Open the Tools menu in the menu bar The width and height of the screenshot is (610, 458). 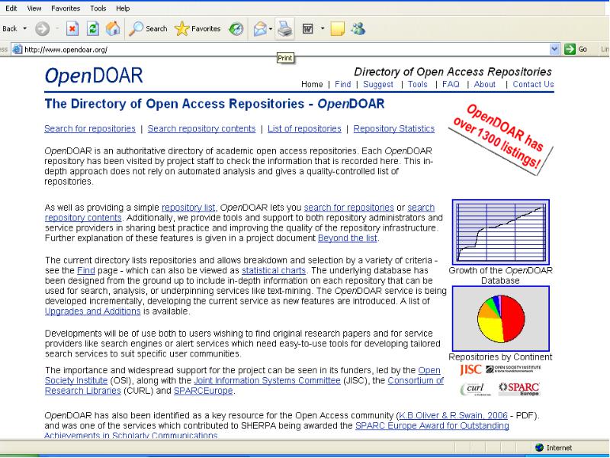(98, 8)
